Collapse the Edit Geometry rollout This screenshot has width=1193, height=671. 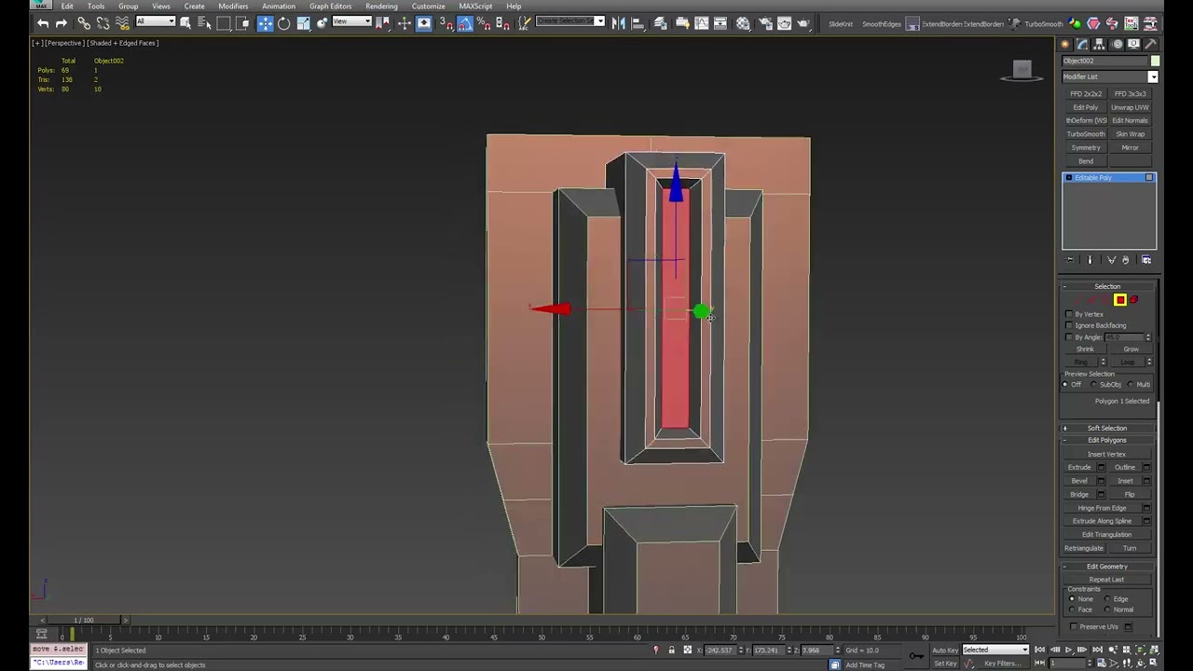click(1107, 566)
